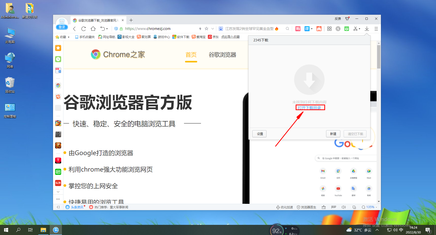Toggle the download arrow toolbar icon
The width and height of the screenshot is (436, 235).
pyautogui.click(x=367, y=29)
